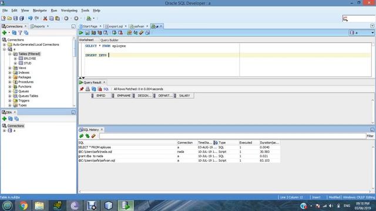
Task: Click green plus in DBA panel
Action: [x=4, y=118]
